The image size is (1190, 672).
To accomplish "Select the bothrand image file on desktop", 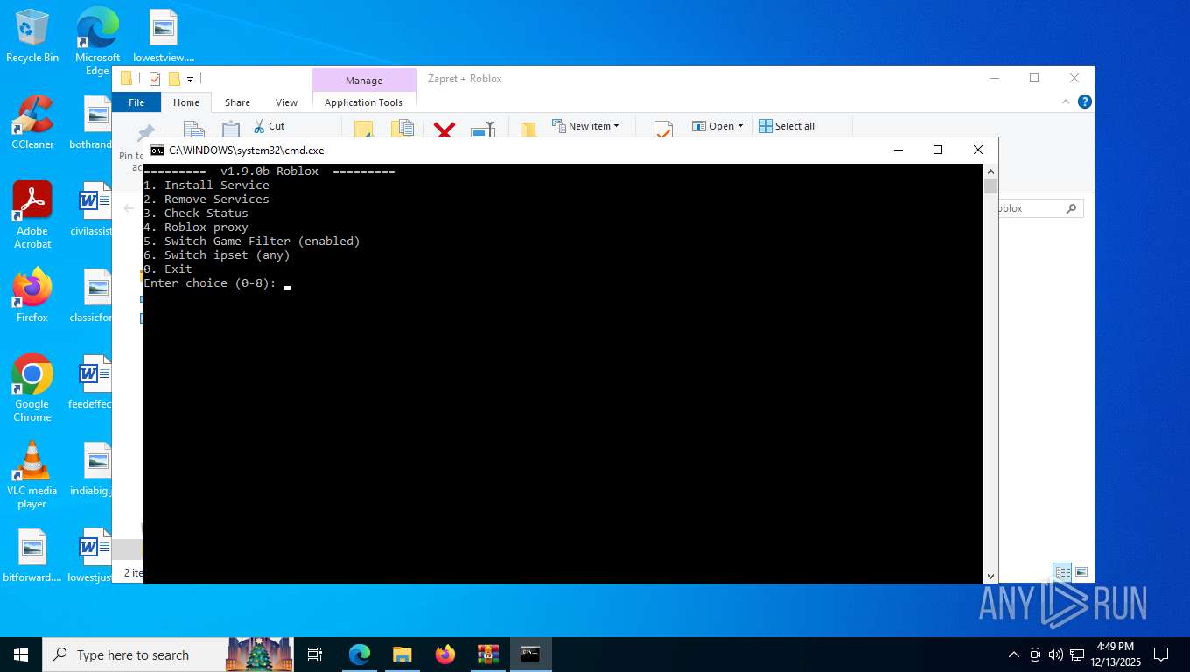I will pos(93,122).
